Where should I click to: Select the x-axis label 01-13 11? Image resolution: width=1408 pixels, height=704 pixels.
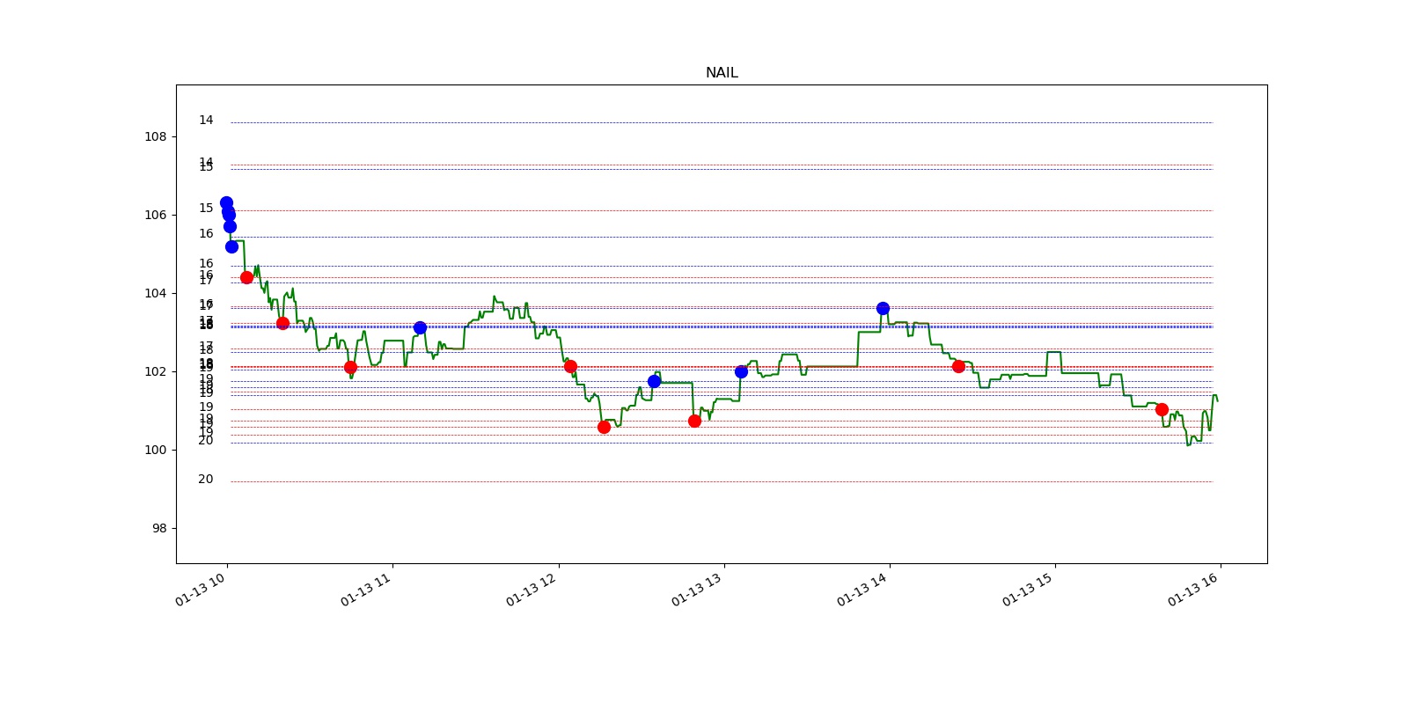[366, 590]
